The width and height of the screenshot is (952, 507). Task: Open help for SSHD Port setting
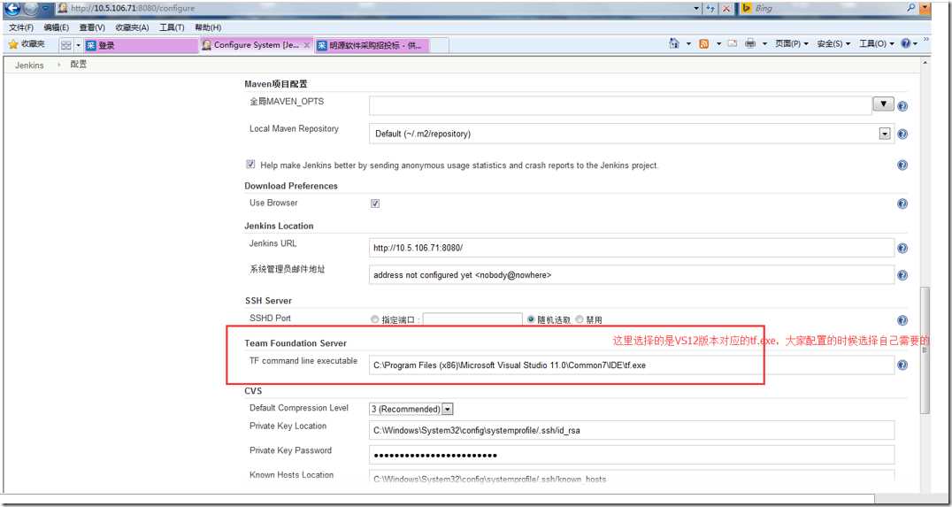tap(902, 320)
